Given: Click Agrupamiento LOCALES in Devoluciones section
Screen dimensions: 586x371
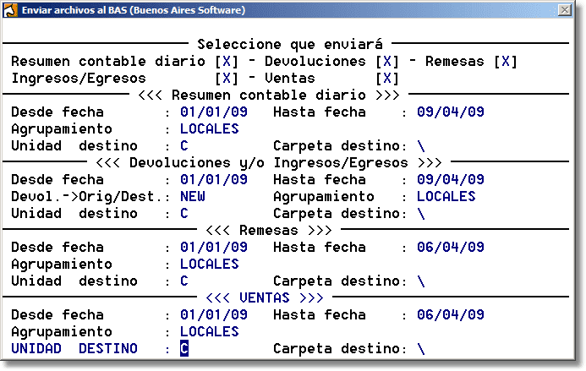Looking at the screenshot, I should 446,197.
